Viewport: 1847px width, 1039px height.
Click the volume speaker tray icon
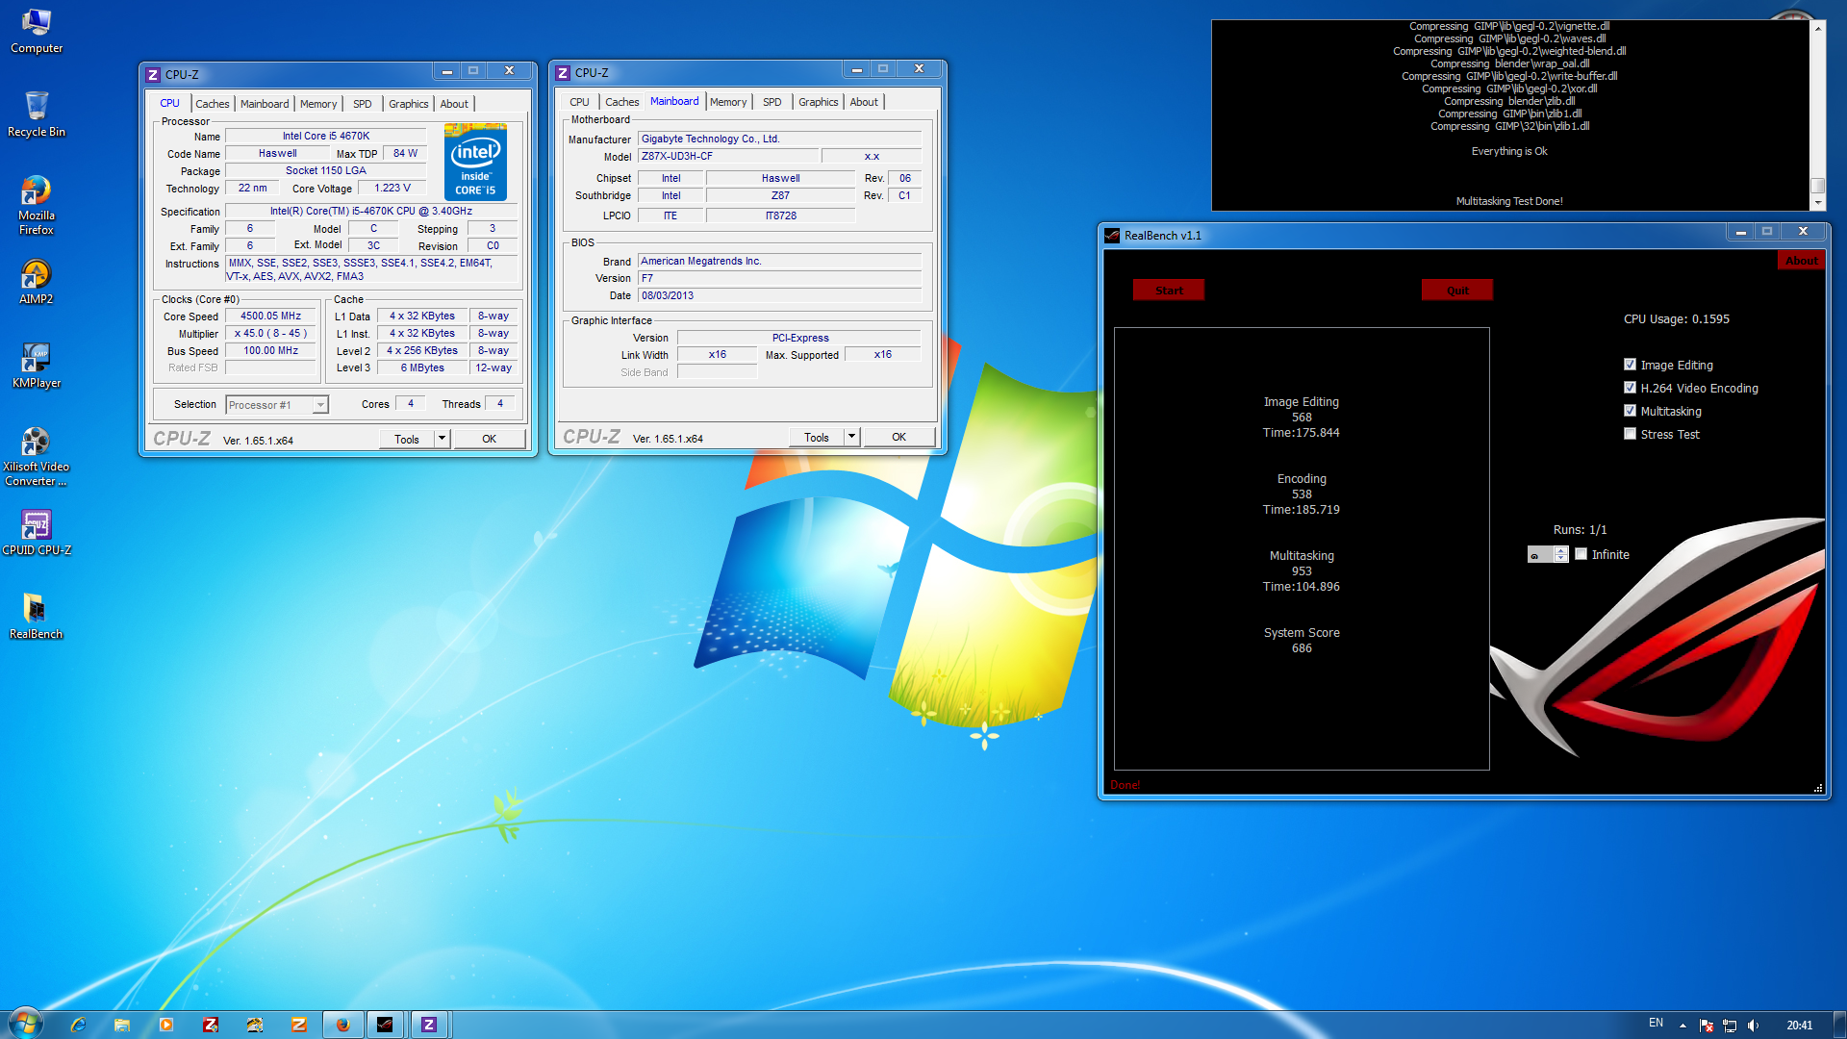coord(1753,1026)
